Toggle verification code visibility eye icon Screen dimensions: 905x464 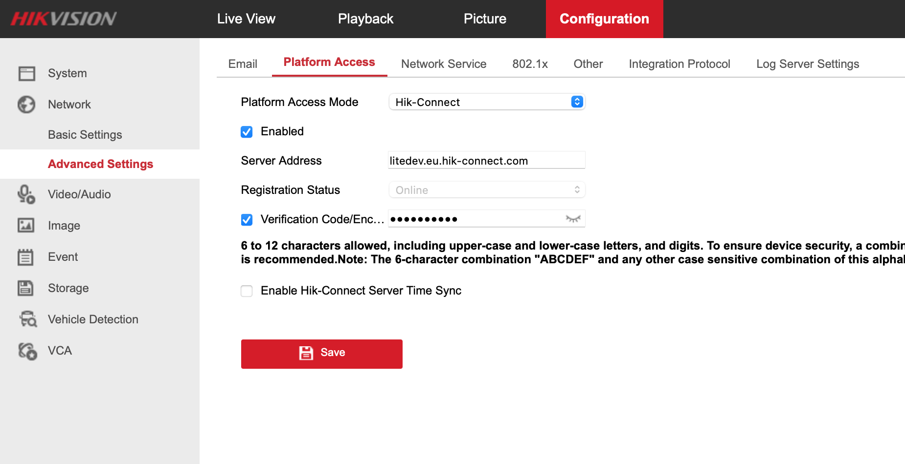573,219
